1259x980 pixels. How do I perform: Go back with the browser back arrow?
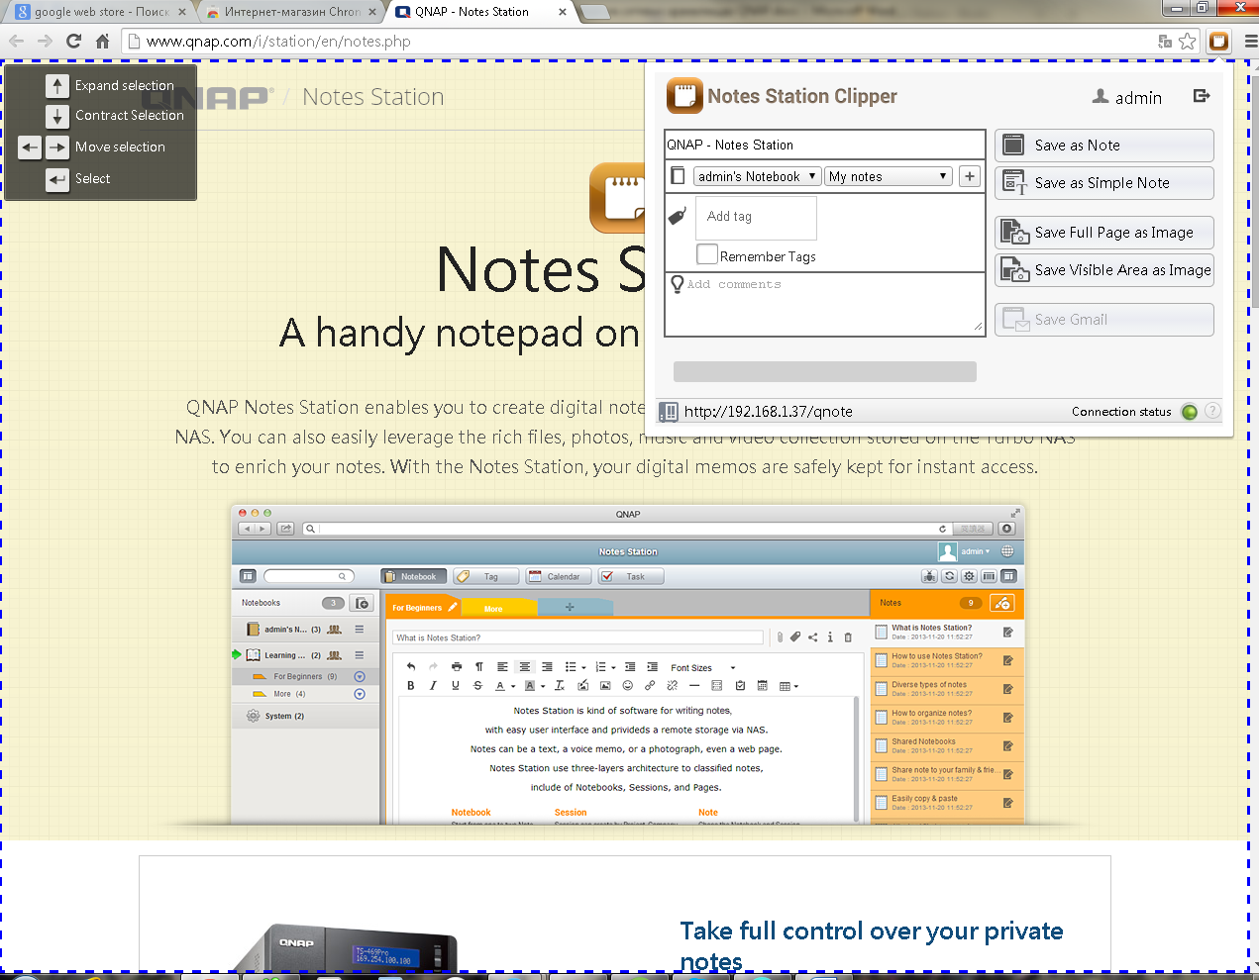17,42
